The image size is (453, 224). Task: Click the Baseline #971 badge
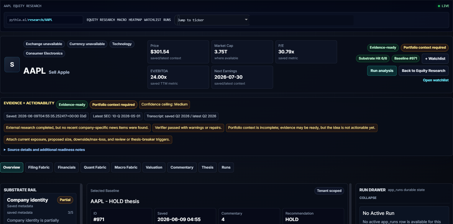click(x=406, y=58)
